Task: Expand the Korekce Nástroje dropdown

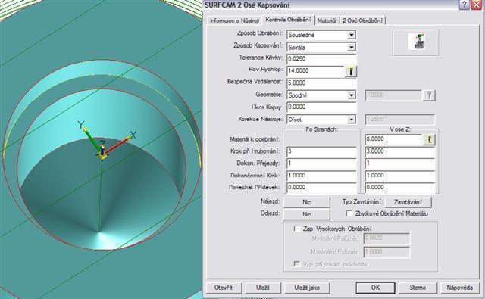Action: pyautogui.click(x=351, y=120)
